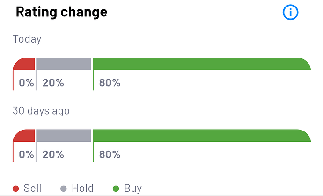The height and width of the screenshot is (196, 323).
Task: Click the Hold legend text
Action: [82, 189]
